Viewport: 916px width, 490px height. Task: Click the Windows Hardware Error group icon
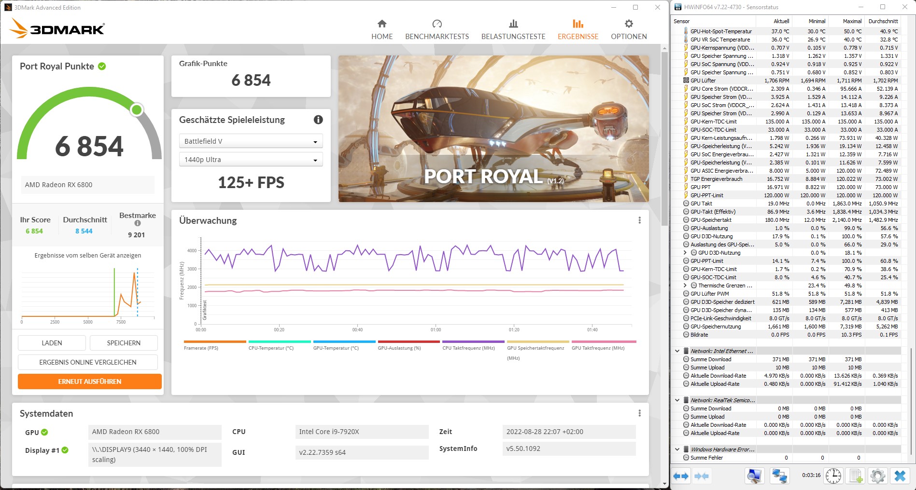point(686,449)
